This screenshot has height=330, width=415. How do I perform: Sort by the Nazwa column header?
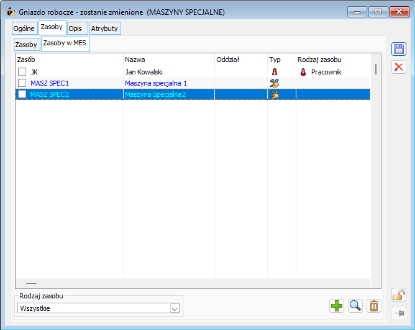169,60
